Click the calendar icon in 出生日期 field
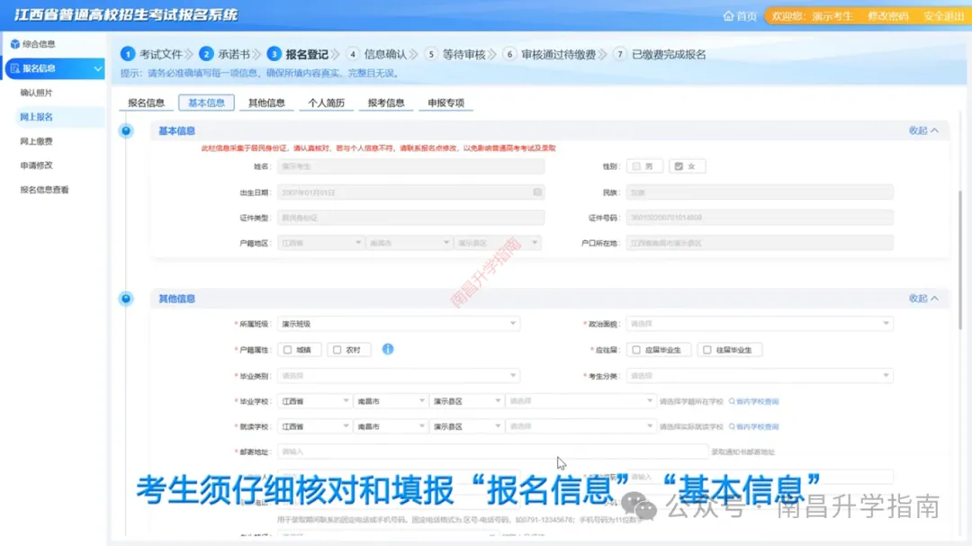Viewport: 972px width, 546px height. coord(537,192)
